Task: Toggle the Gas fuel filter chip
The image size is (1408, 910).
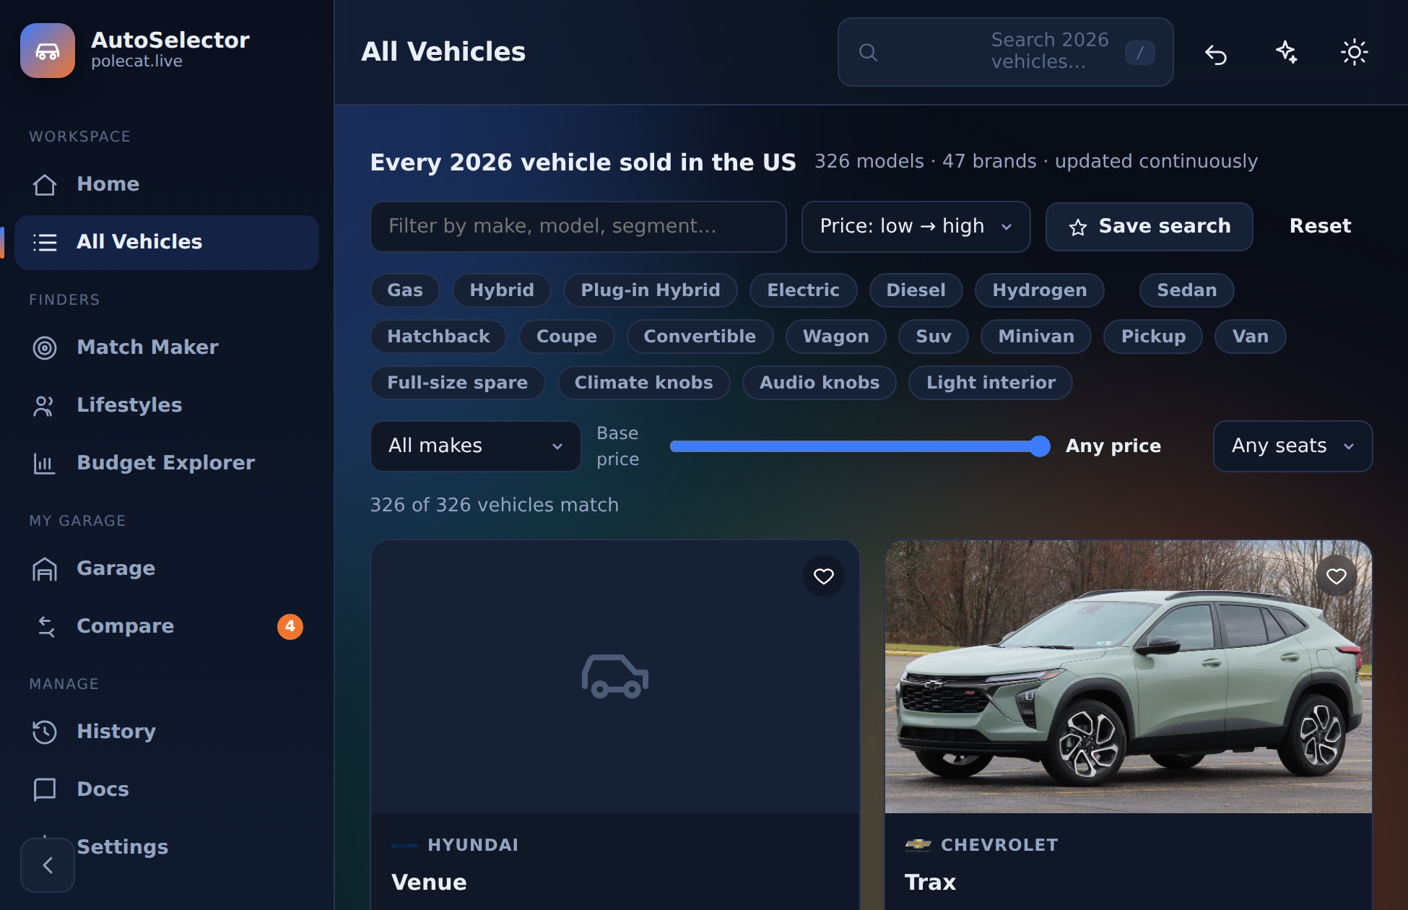Action: coord(405,290)
